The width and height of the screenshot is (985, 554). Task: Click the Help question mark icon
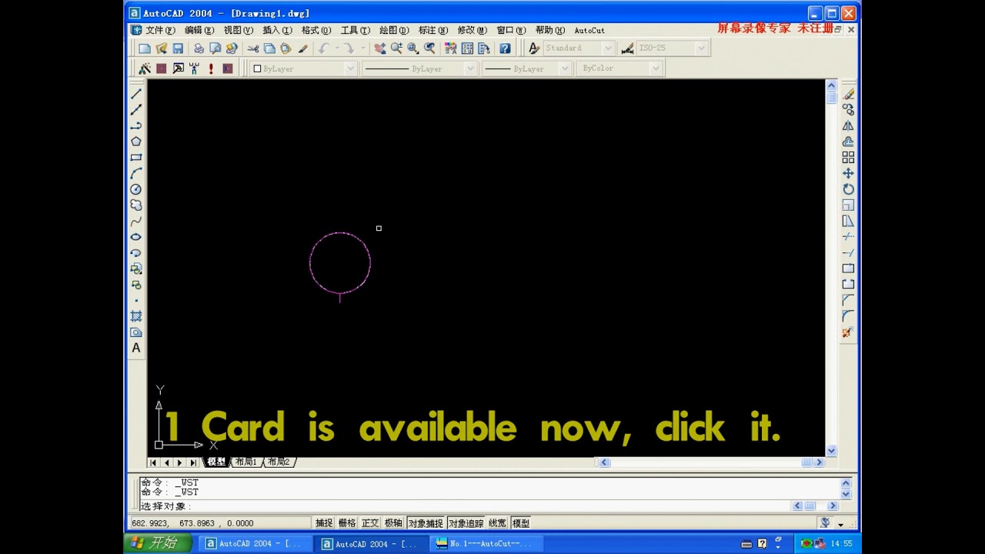505,48
